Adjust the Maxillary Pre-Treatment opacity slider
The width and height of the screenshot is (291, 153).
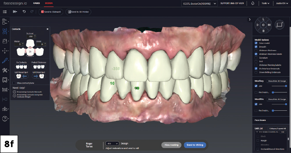pyautogui.click(x=279, y=92)
